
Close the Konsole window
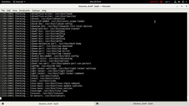pyautogui.click(x=186, y=6)
